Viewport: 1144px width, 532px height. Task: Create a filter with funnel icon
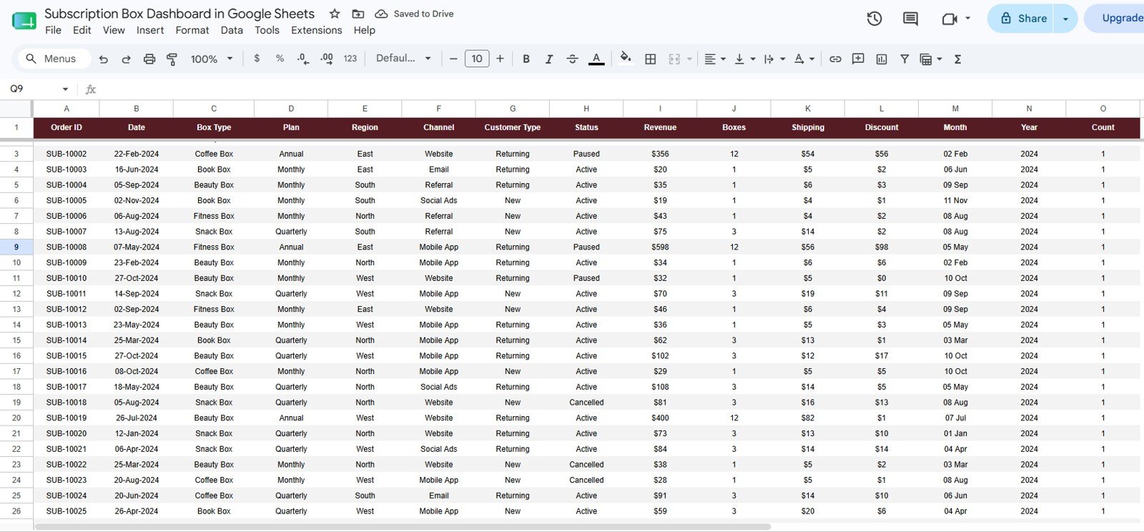click(x=904, y=59)
